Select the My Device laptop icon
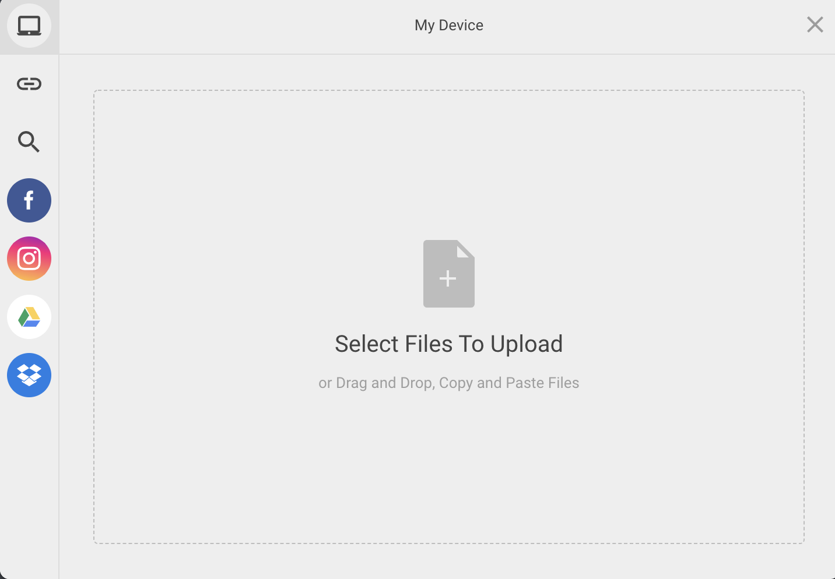Screen dimensions: 835x579 click(29, 26)
